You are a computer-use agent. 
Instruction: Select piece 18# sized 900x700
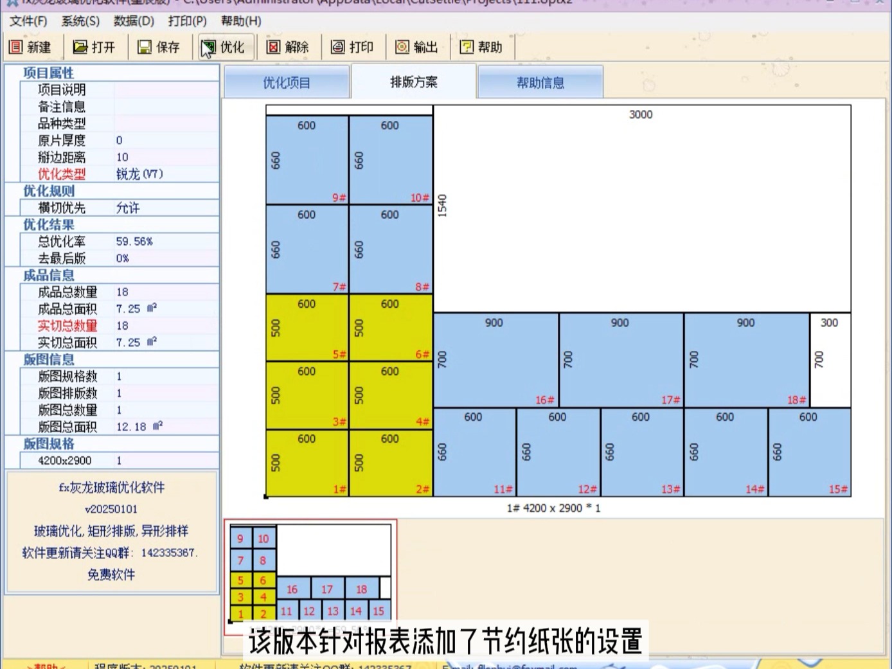click(747, 360)
